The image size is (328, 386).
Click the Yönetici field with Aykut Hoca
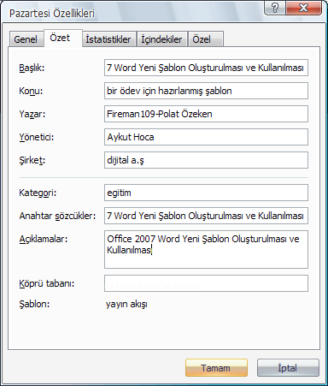206,137
